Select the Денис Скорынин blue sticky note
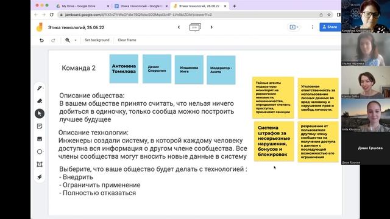Image resolution: width=390 pixels, height=219 pixels. [157, 69]
